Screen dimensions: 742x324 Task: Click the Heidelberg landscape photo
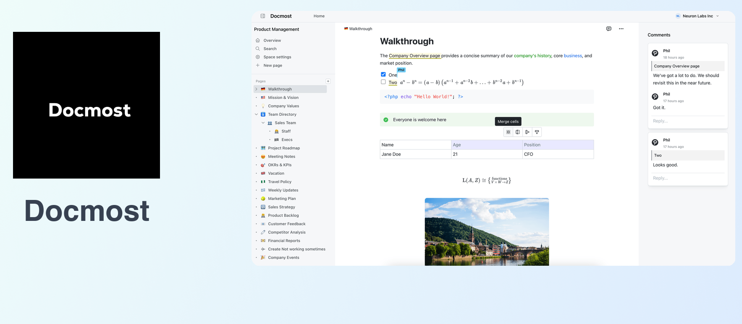tap(487, 232)
